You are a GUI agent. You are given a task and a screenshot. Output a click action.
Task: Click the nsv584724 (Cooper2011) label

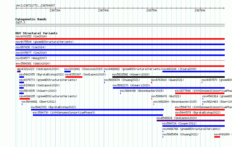pyautogui.click(x=179, y=123)
